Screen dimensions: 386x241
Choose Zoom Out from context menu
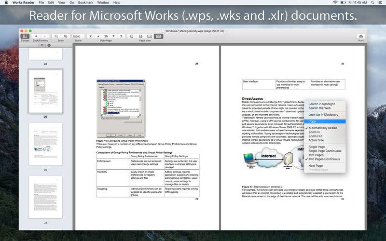coord(325,136)
